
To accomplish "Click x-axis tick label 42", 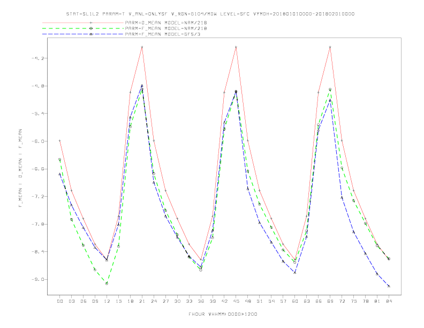I will click(224, 301).
